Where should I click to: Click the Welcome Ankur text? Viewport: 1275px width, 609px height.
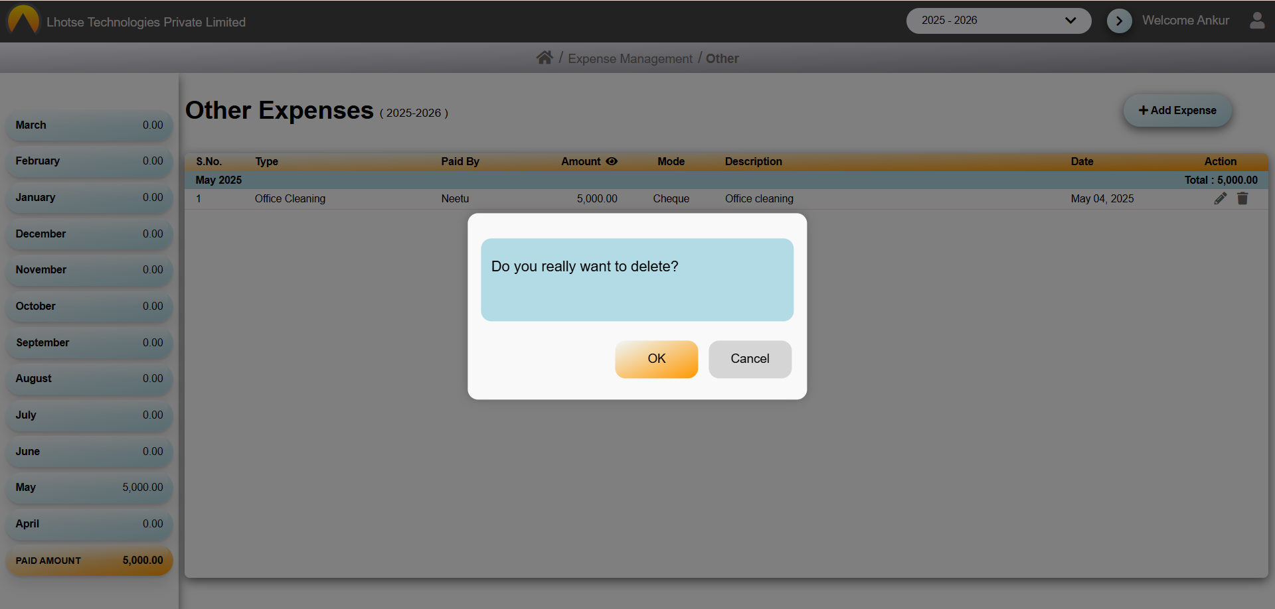point(1185,20)
